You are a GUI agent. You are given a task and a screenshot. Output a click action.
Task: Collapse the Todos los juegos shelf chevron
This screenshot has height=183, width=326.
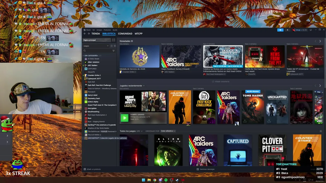[321, 131]
